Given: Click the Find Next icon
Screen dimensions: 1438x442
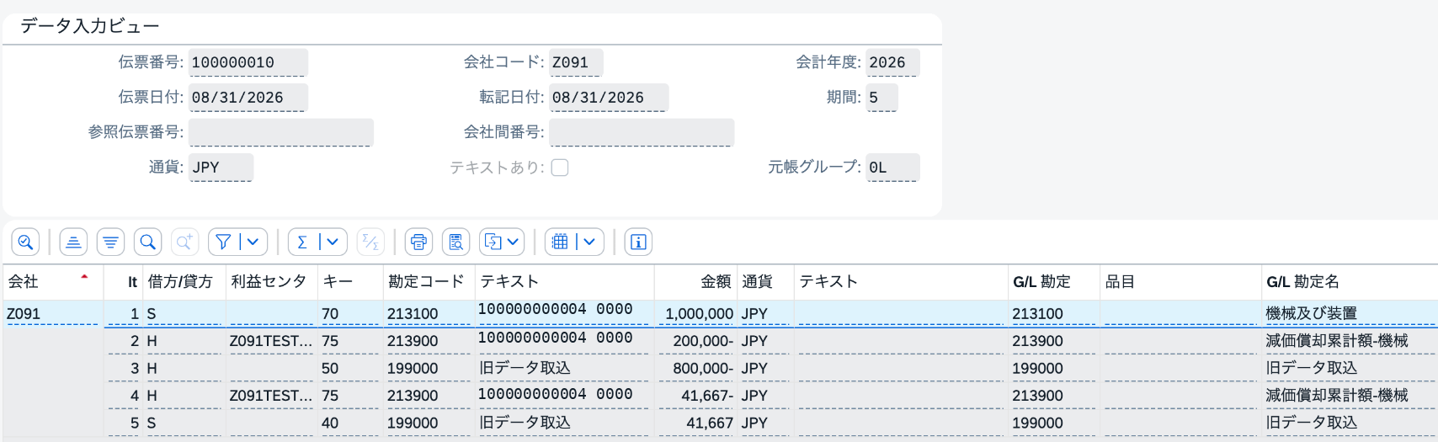Looking at the screenshot, I should point(184,242).
